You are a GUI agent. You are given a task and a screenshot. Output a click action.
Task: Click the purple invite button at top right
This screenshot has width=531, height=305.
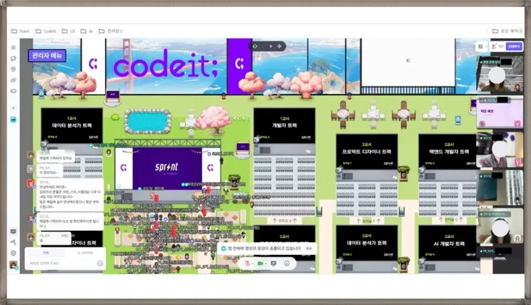coord(514,46)
